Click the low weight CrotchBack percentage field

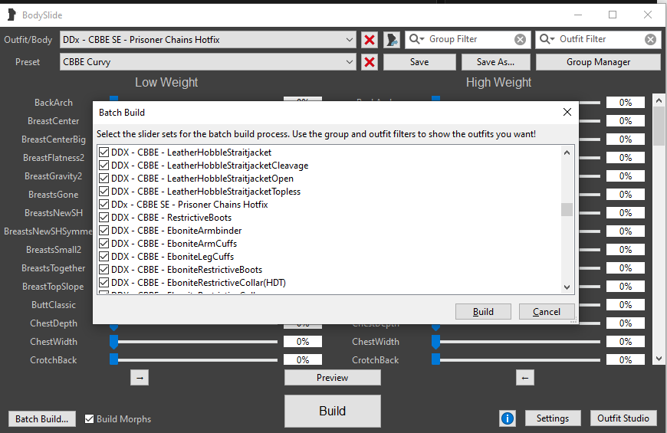303,360
